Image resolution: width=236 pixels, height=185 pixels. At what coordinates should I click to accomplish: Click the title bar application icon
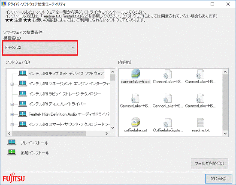(x=3, y=4)
